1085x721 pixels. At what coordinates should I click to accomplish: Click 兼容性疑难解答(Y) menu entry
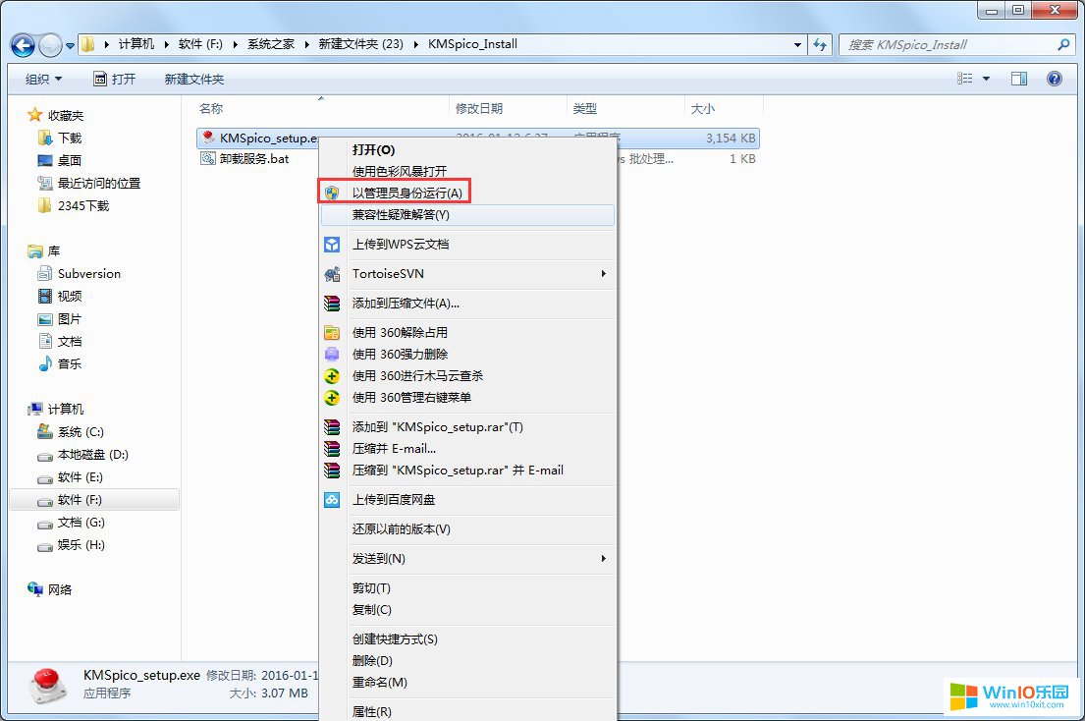467,214
